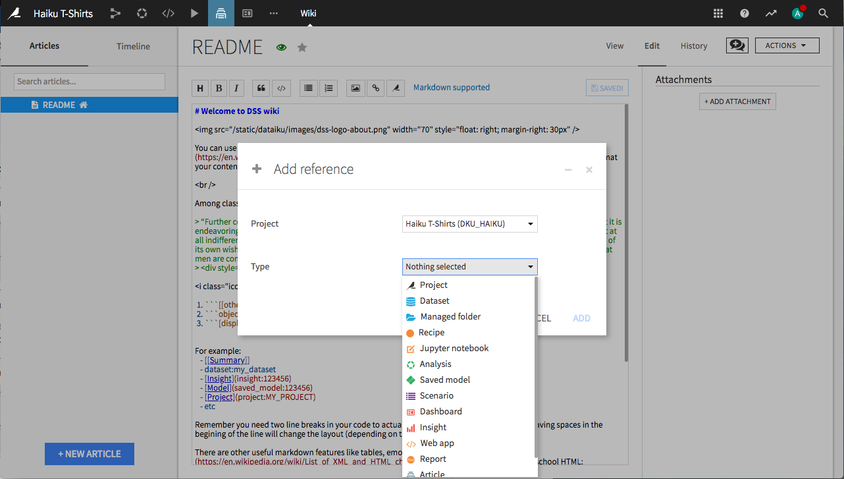
Task: Switch to the History tab
Action: click(x=694, y=45)
